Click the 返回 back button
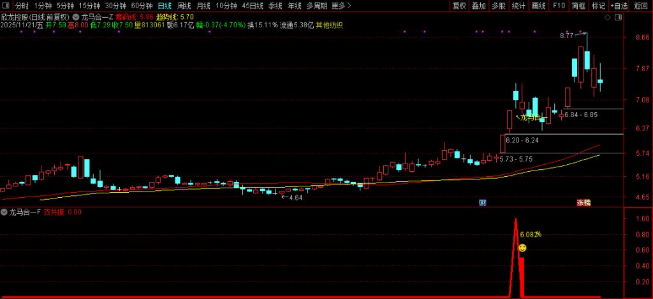 point(641,6)
